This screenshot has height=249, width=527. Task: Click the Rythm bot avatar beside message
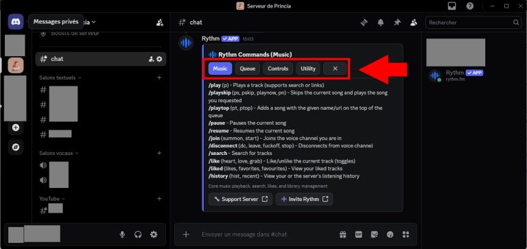(x=186, y=43)
